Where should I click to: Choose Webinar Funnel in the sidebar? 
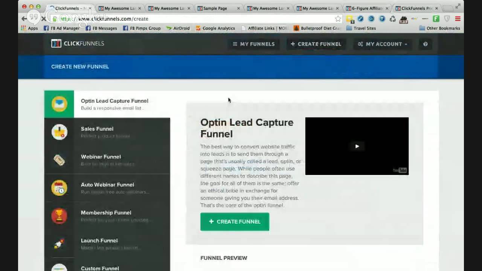click(107, 160)
